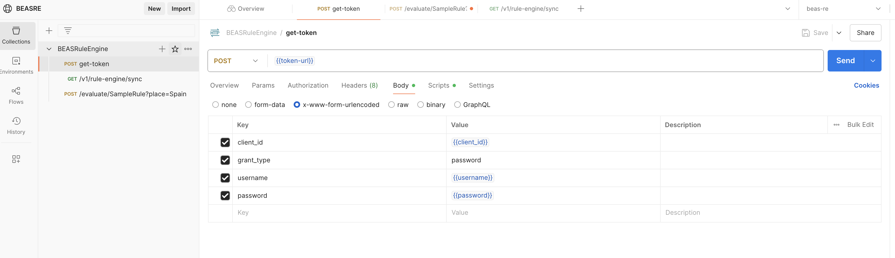Click the Share button
Screen dimensions: 895x258
865,33
